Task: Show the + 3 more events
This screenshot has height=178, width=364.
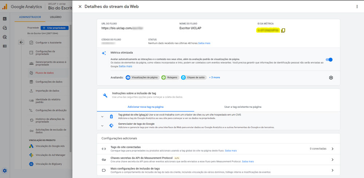Action: point(214,78)
